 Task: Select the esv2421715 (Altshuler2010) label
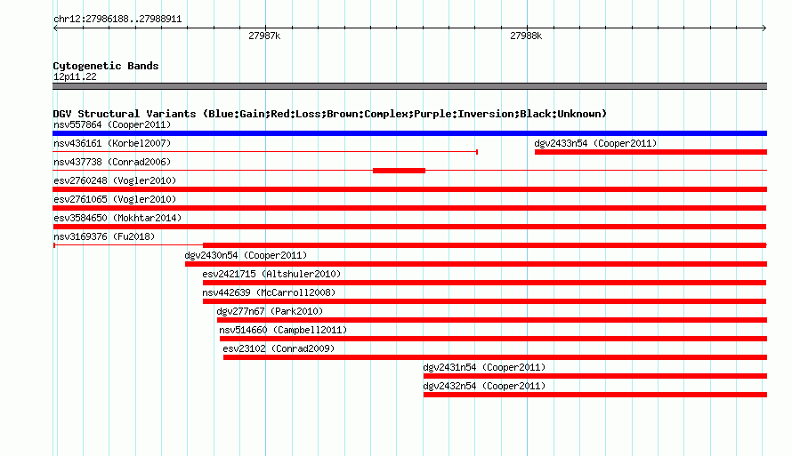click(x=271, y=274)
